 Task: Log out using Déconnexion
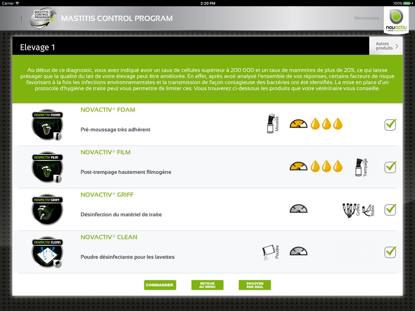click(366, 18)
